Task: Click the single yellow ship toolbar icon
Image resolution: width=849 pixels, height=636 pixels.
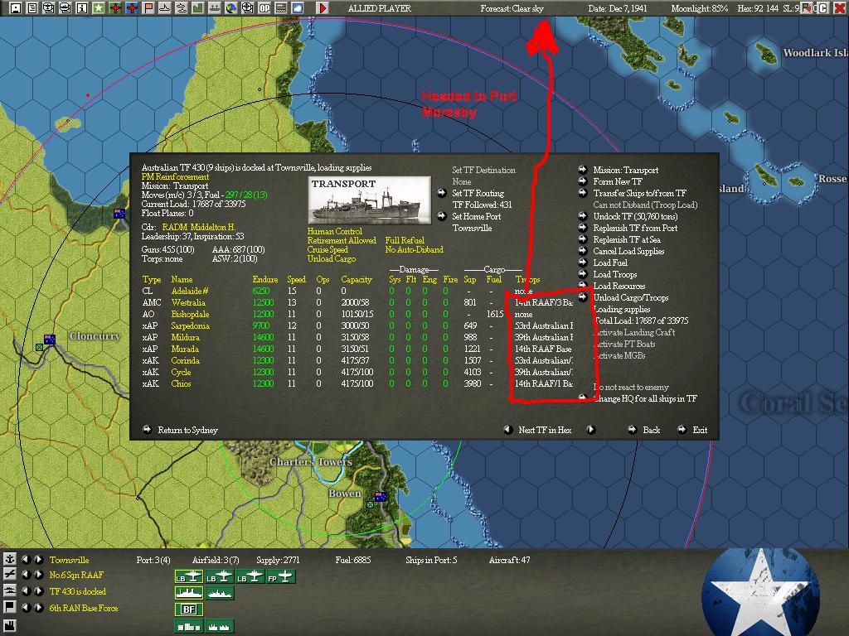Action: pos(165,8)
